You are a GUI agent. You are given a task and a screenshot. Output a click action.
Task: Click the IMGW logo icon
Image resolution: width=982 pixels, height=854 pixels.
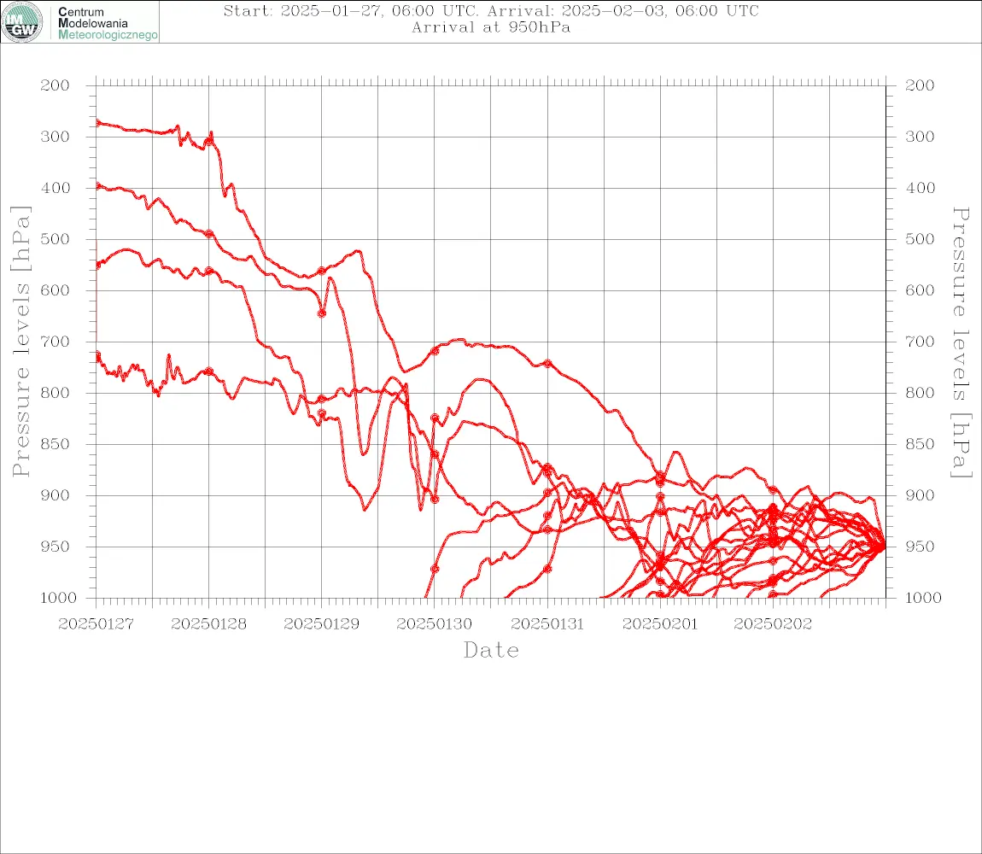pos(22,22)
